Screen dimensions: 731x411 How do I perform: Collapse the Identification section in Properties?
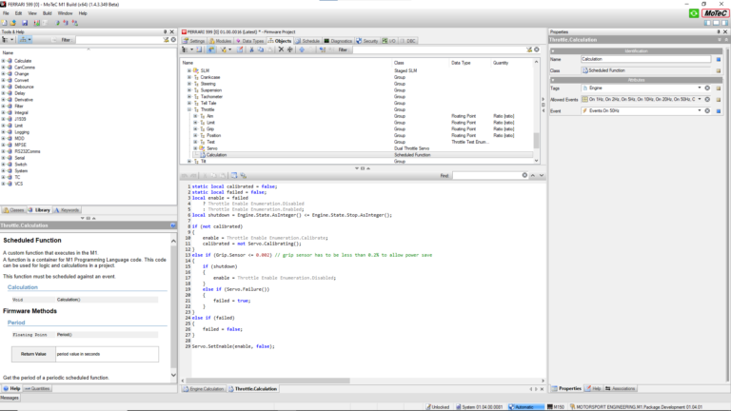coord(553,50)
